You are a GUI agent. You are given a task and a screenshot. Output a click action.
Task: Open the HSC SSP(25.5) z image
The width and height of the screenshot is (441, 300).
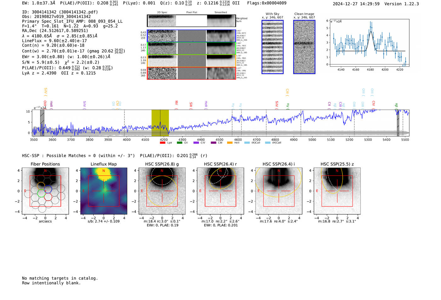(337, 191)
